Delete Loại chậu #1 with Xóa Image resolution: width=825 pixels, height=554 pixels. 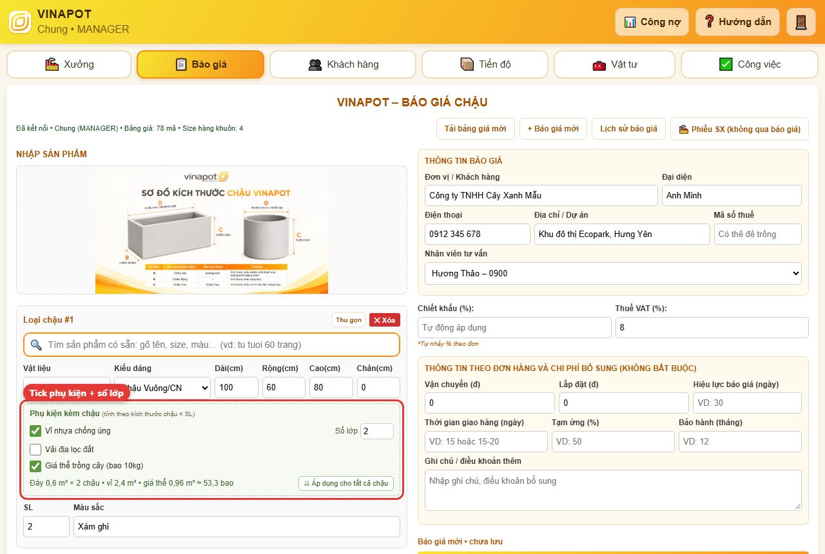pyautogui.click(x=385, y=320)
